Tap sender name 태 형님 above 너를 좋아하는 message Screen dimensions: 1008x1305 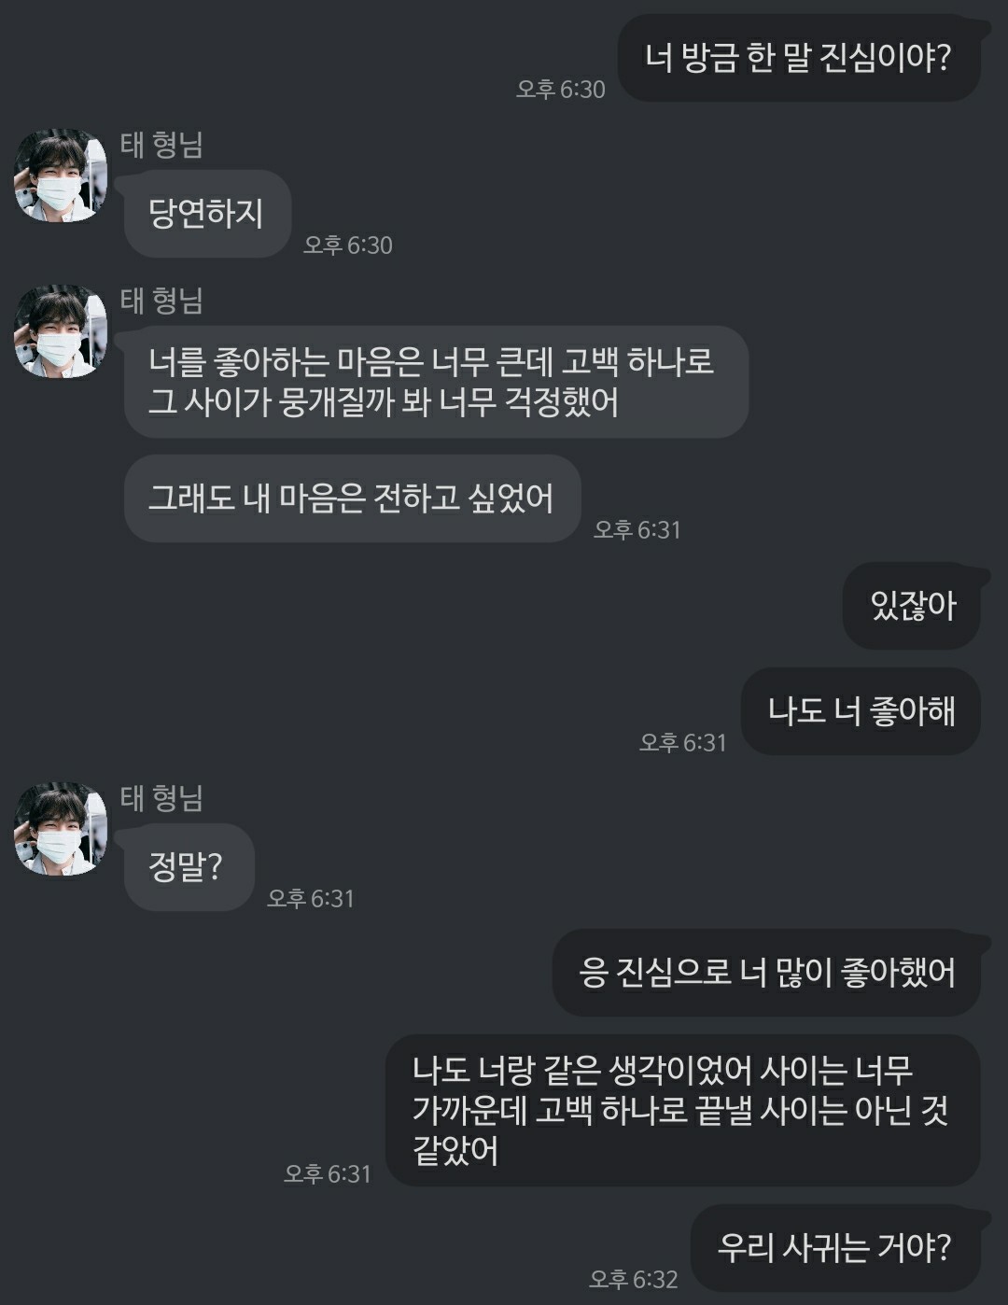coord(161,301)
